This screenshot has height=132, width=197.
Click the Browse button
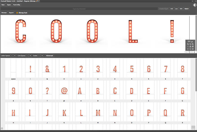(x=4, y=13)
